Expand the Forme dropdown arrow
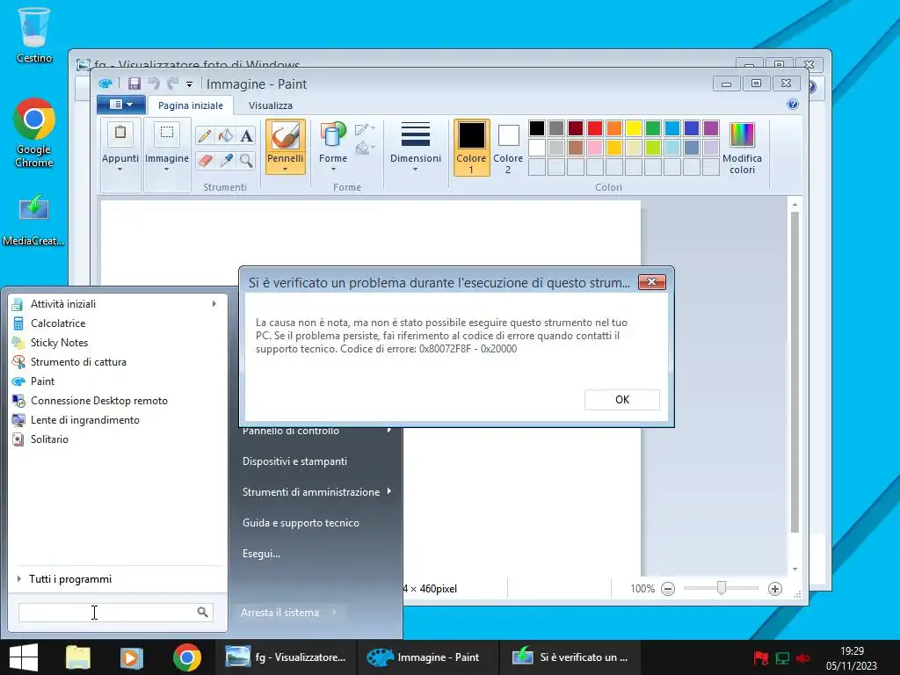The width and height of the screenshot is (900, 675). [x=333, y=169]
